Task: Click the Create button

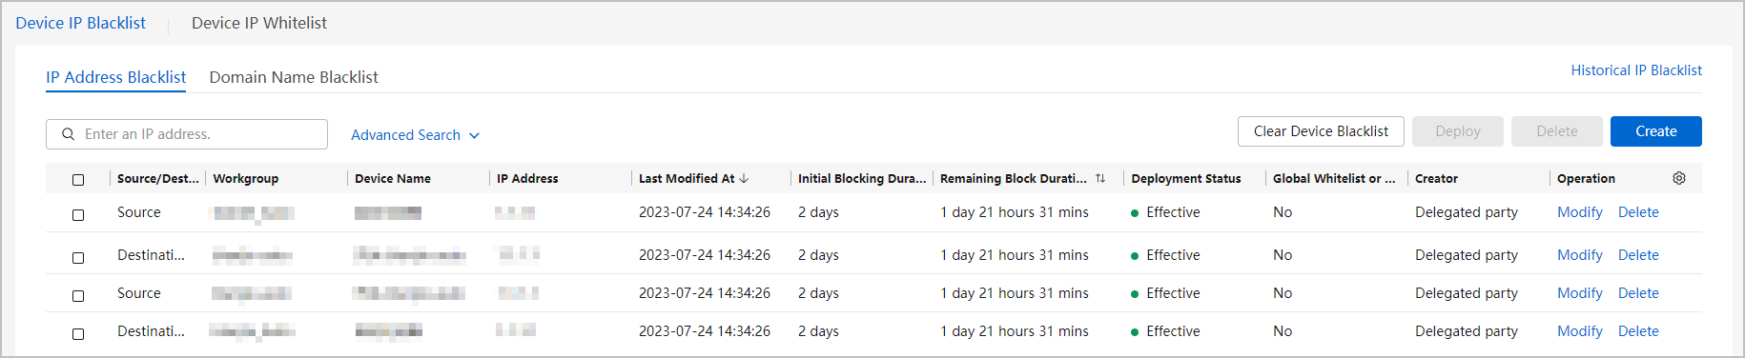Action: click(x=1656, y=131)
